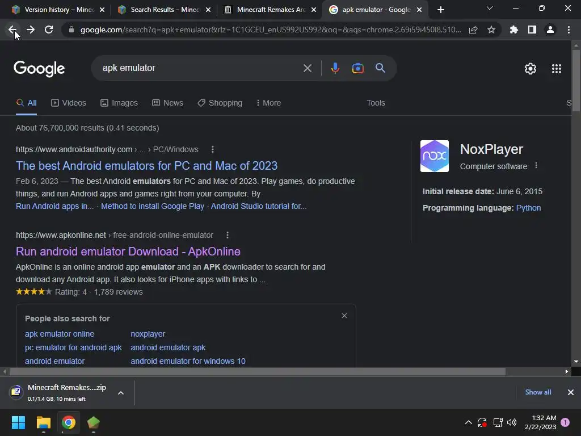Share this page using the share icon

[473, 30]
